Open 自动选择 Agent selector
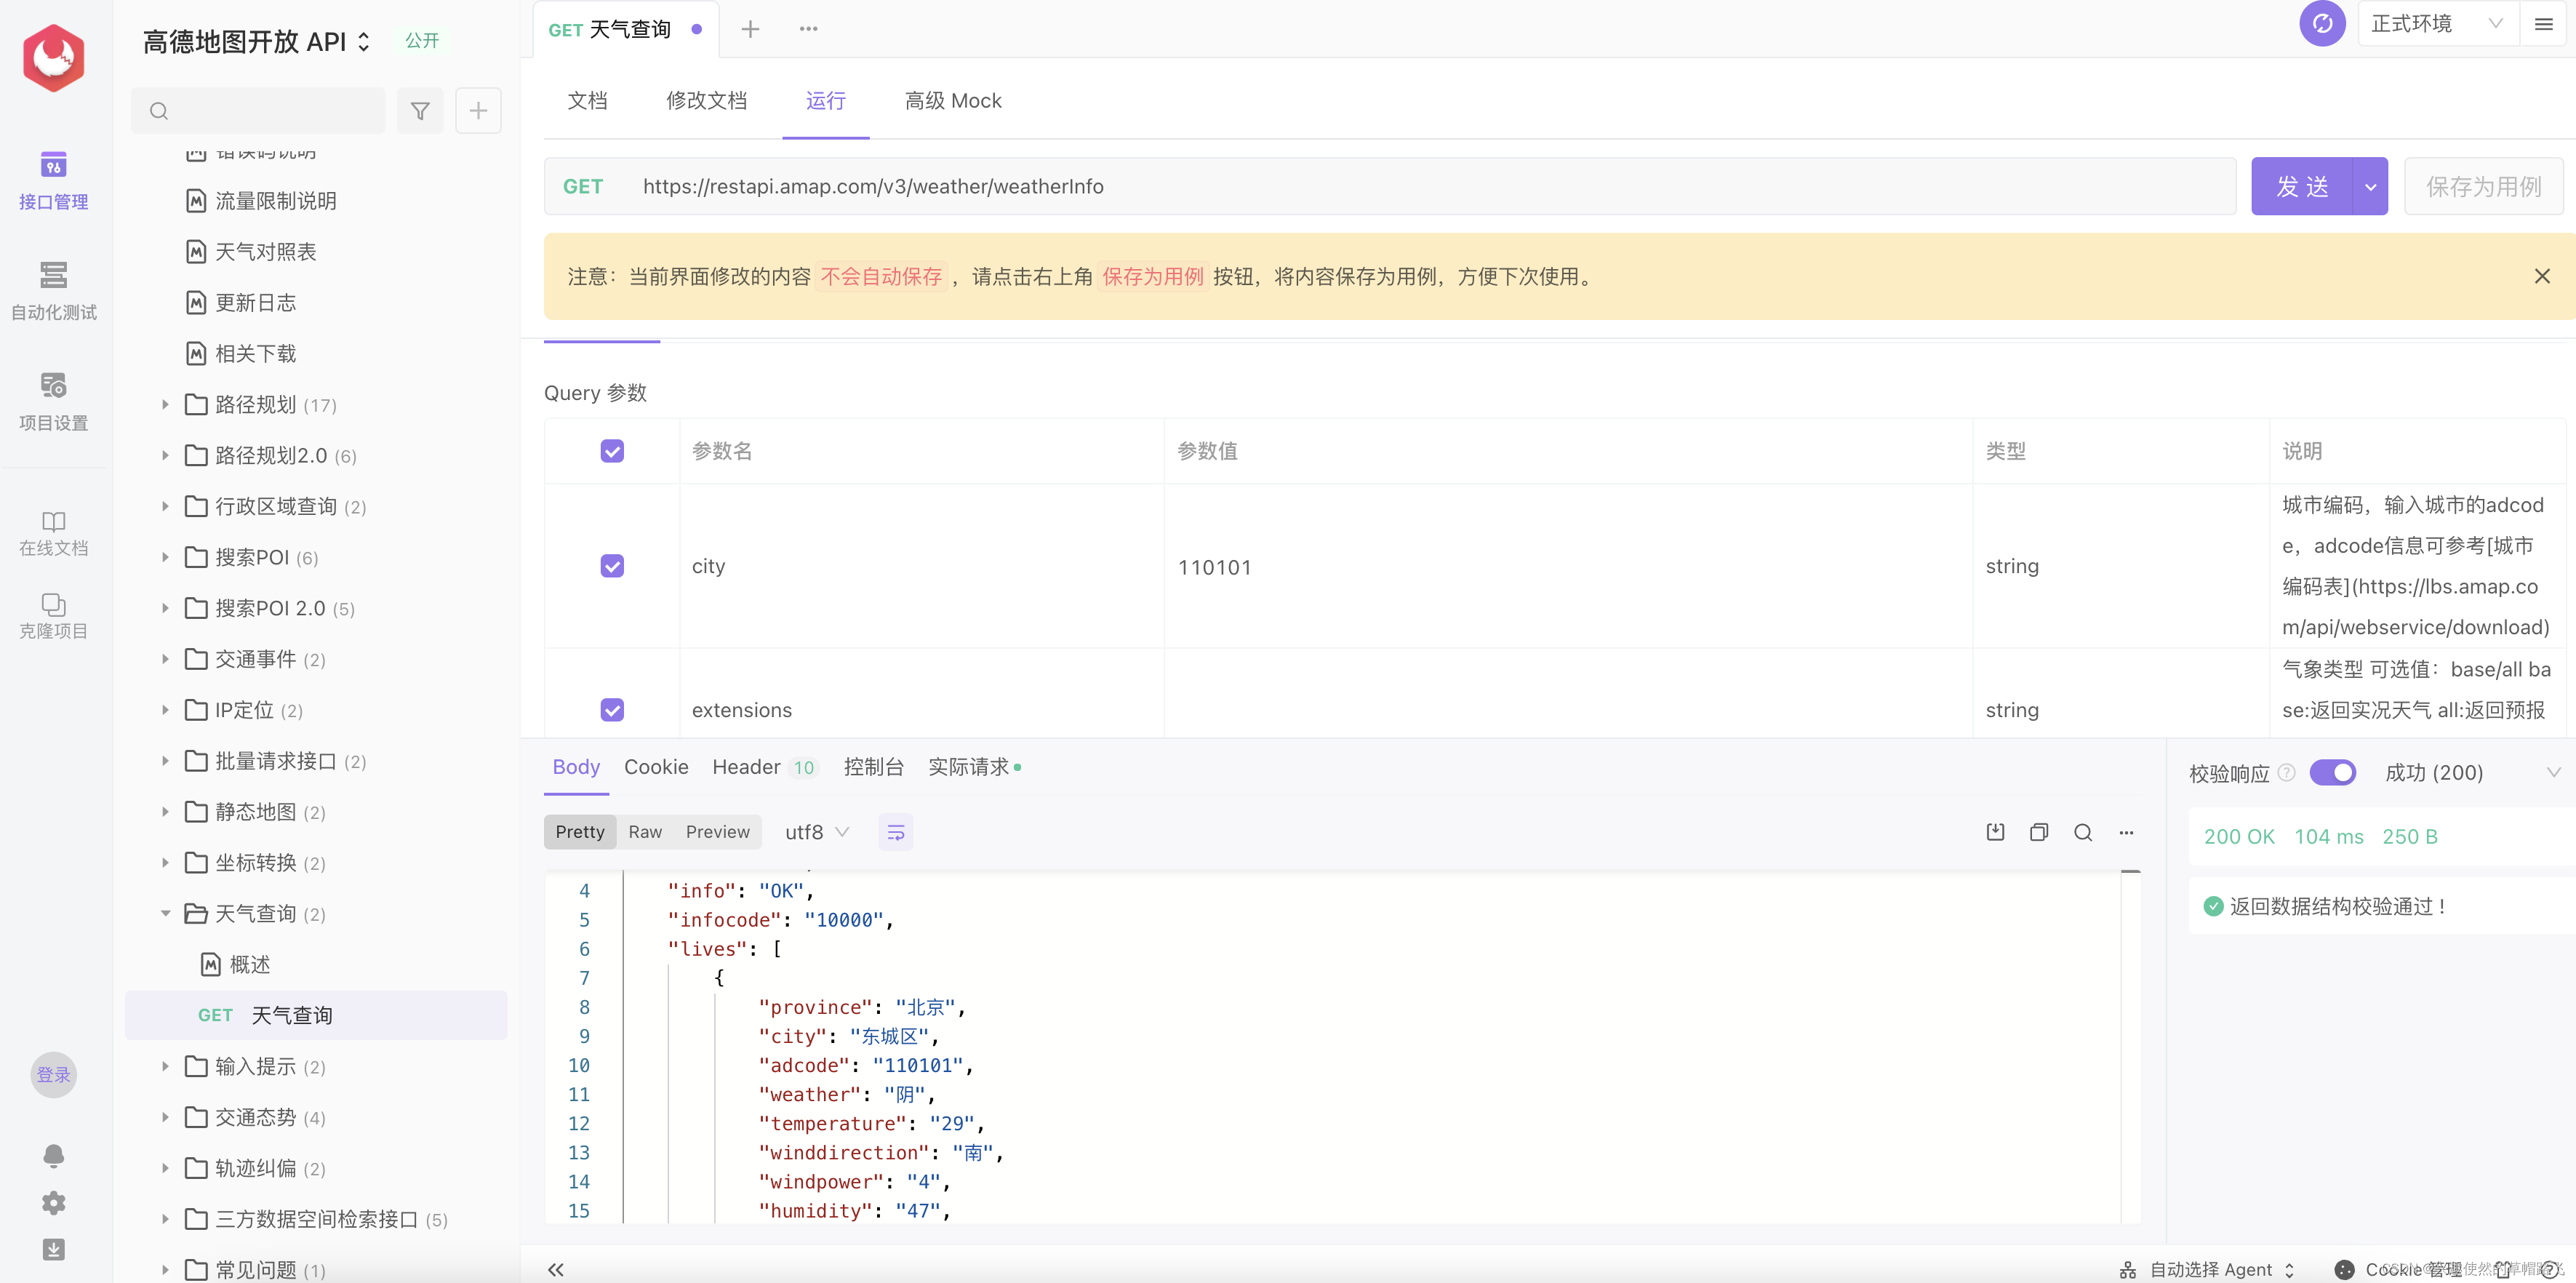Image resolution: width=2576 pixels, height=1283 pixels. (x=2207, y=1269)
